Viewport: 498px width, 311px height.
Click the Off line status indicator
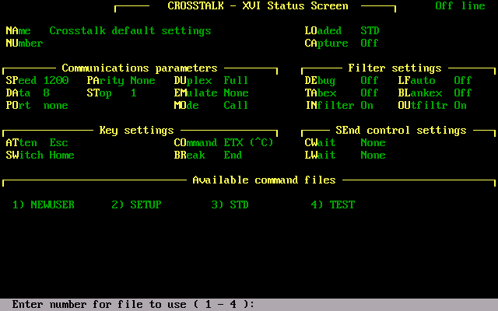click(x=460, y=6)
